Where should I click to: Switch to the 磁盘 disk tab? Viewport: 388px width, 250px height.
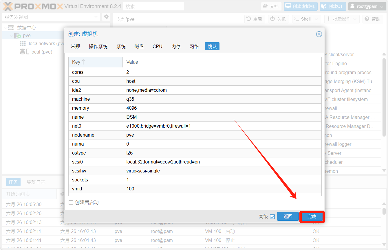click(x=139, y=46)
